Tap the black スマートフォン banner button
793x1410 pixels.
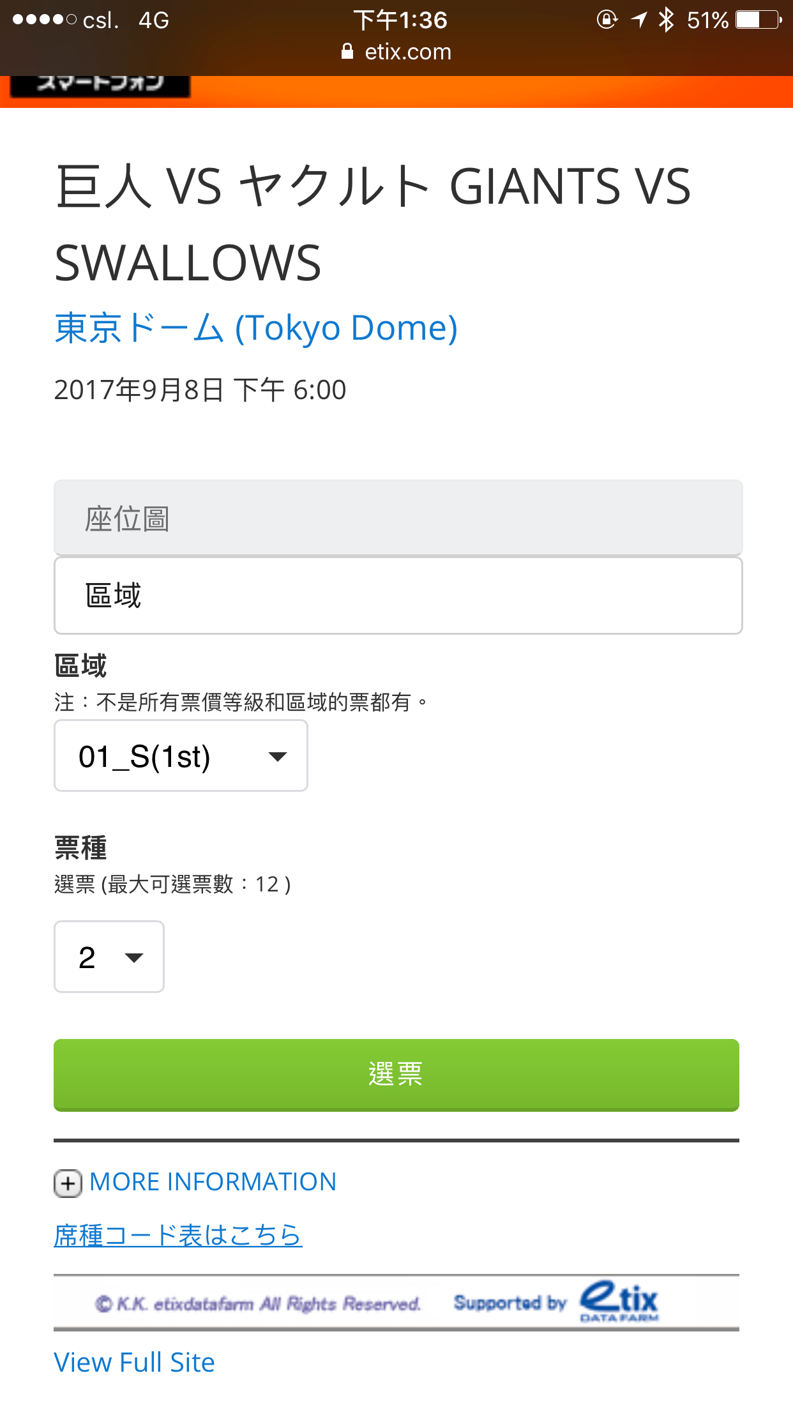tap(100, 84)
